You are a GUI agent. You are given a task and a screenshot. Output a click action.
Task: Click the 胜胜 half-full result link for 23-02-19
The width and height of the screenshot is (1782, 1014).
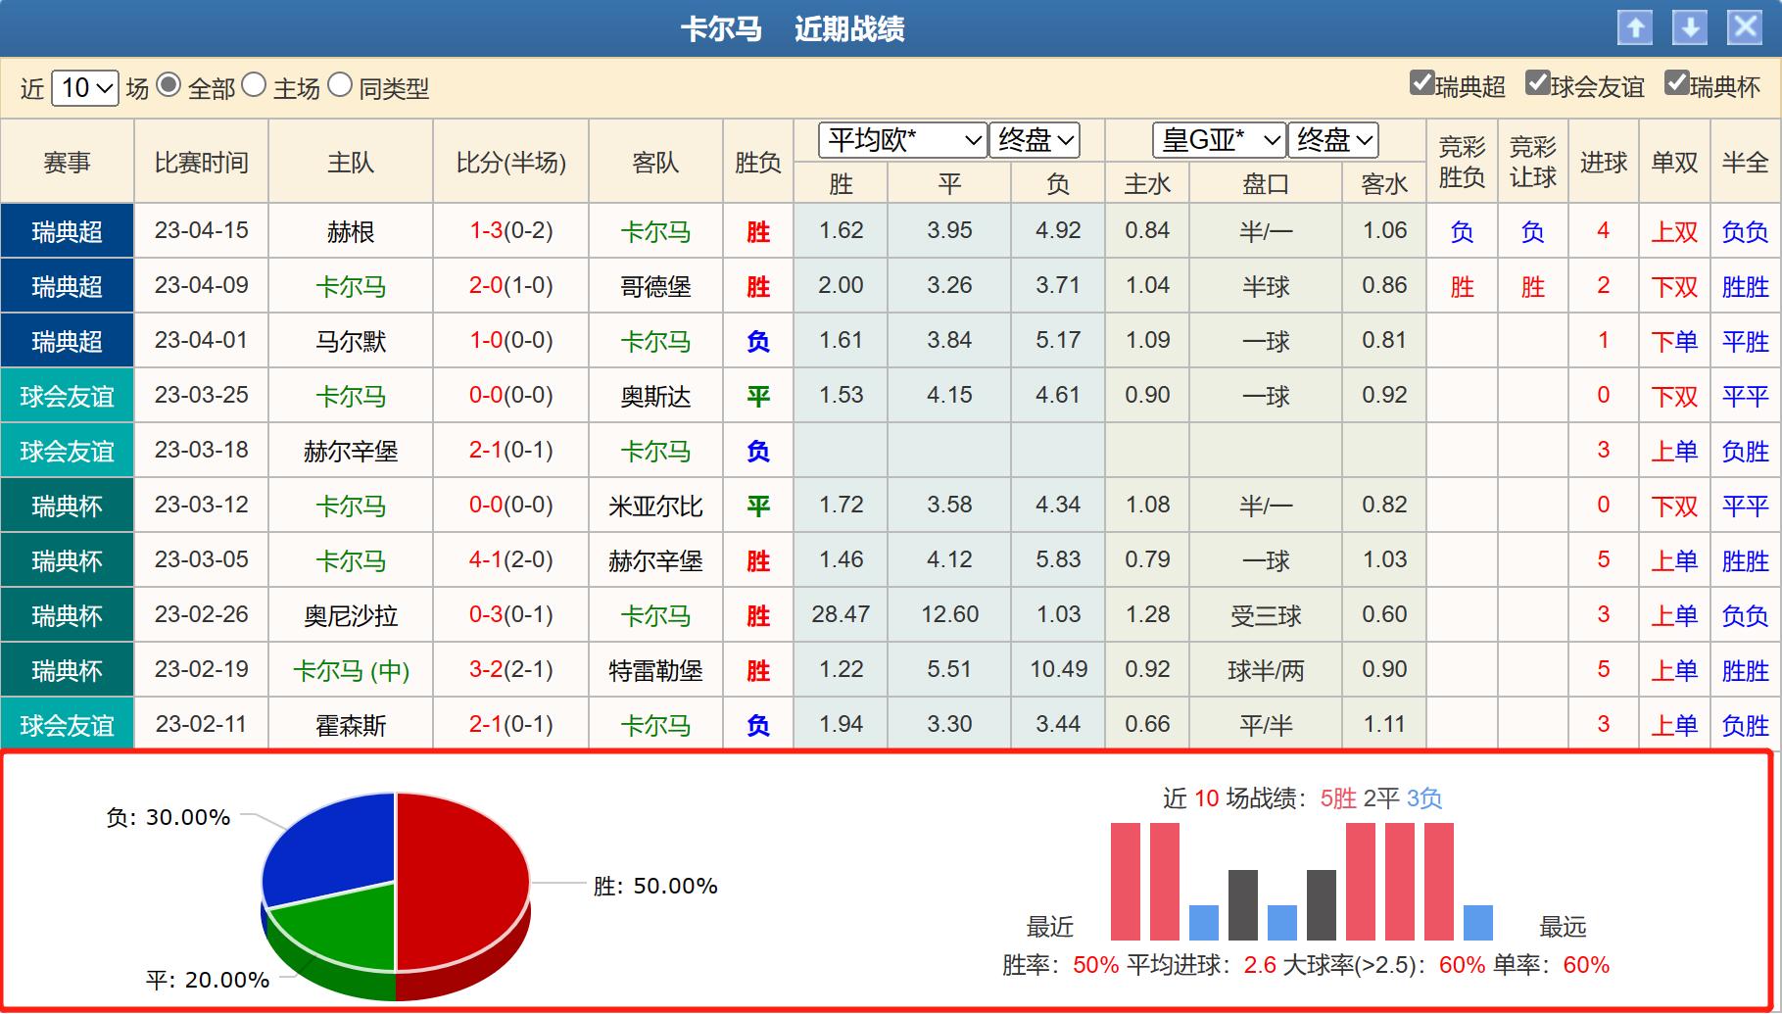click(1744, 670)
